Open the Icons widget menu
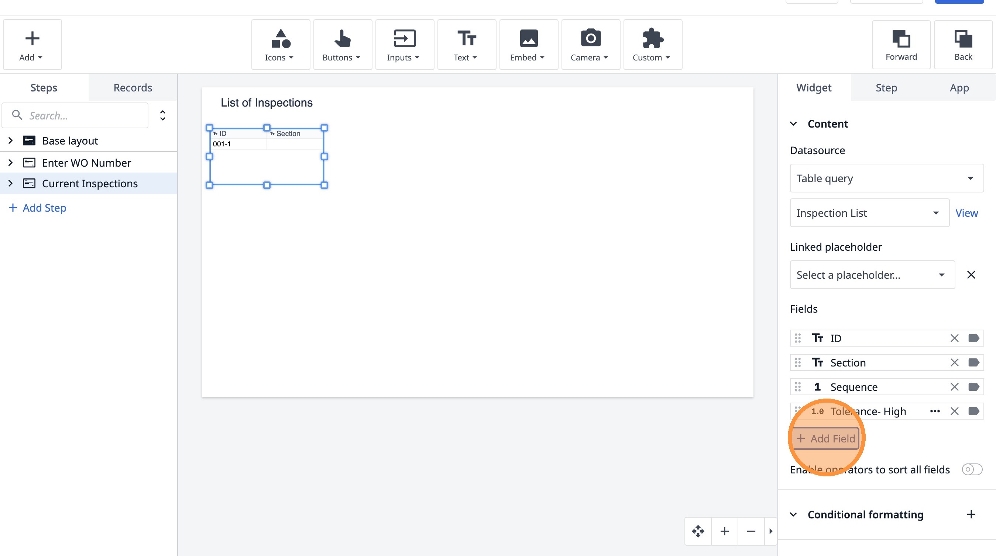Image resolution: width=996 pixels, height=556 pixels. (280, 45)
